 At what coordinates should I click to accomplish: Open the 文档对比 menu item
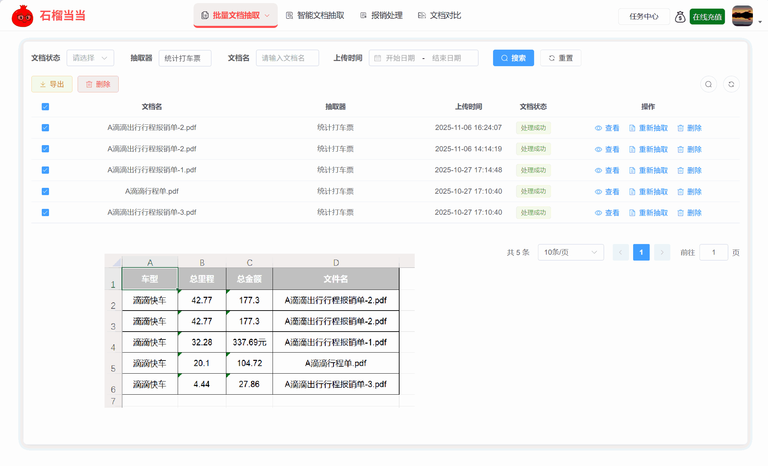tap(439, 15)
